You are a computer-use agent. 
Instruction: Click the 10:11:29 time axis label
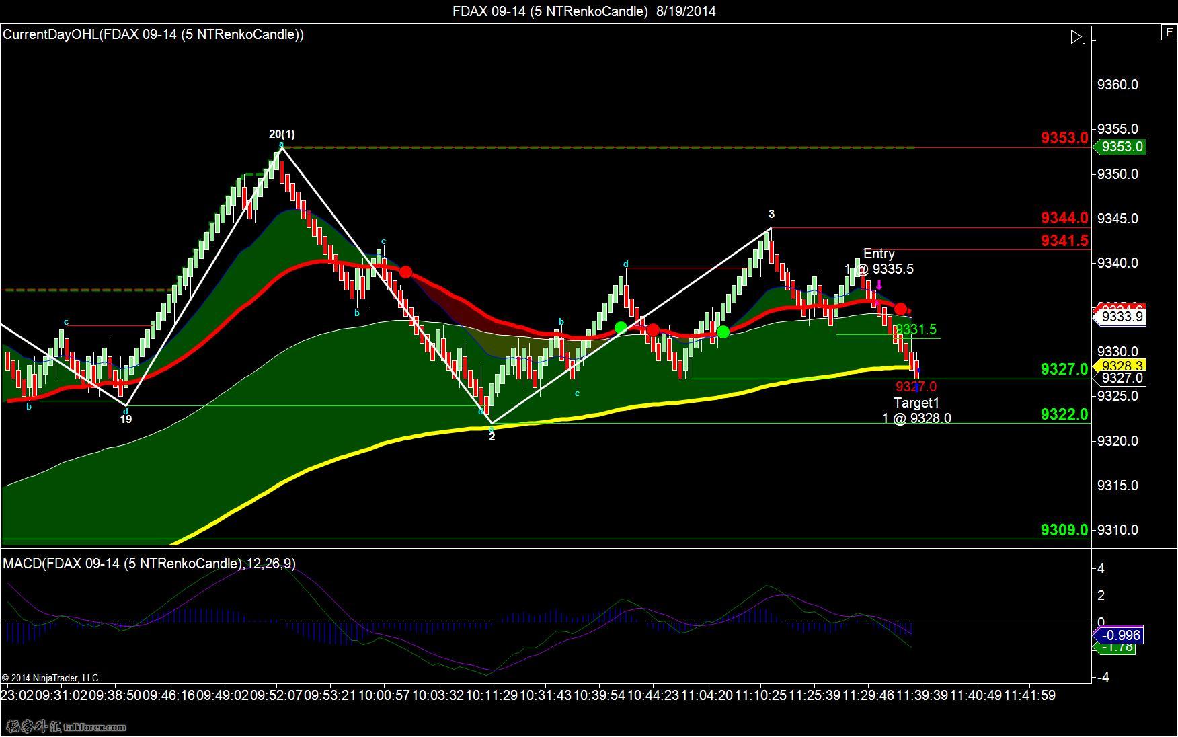(x=492, y=695)
